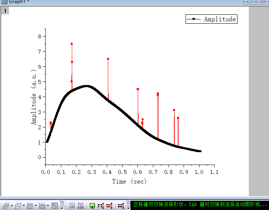Click the 3D plane plot icon in toolbar
This screenshot has width=269, height=210.
6,205
